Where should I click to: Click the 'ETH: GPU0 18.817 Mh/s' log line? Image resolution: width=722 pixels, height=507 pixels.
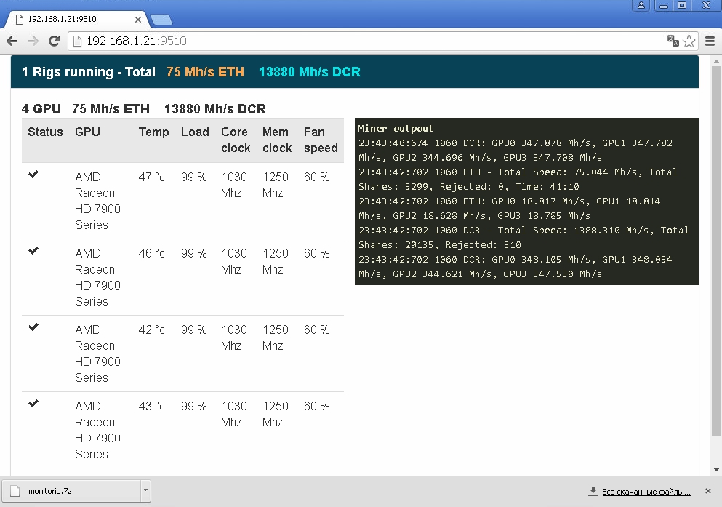509,208
